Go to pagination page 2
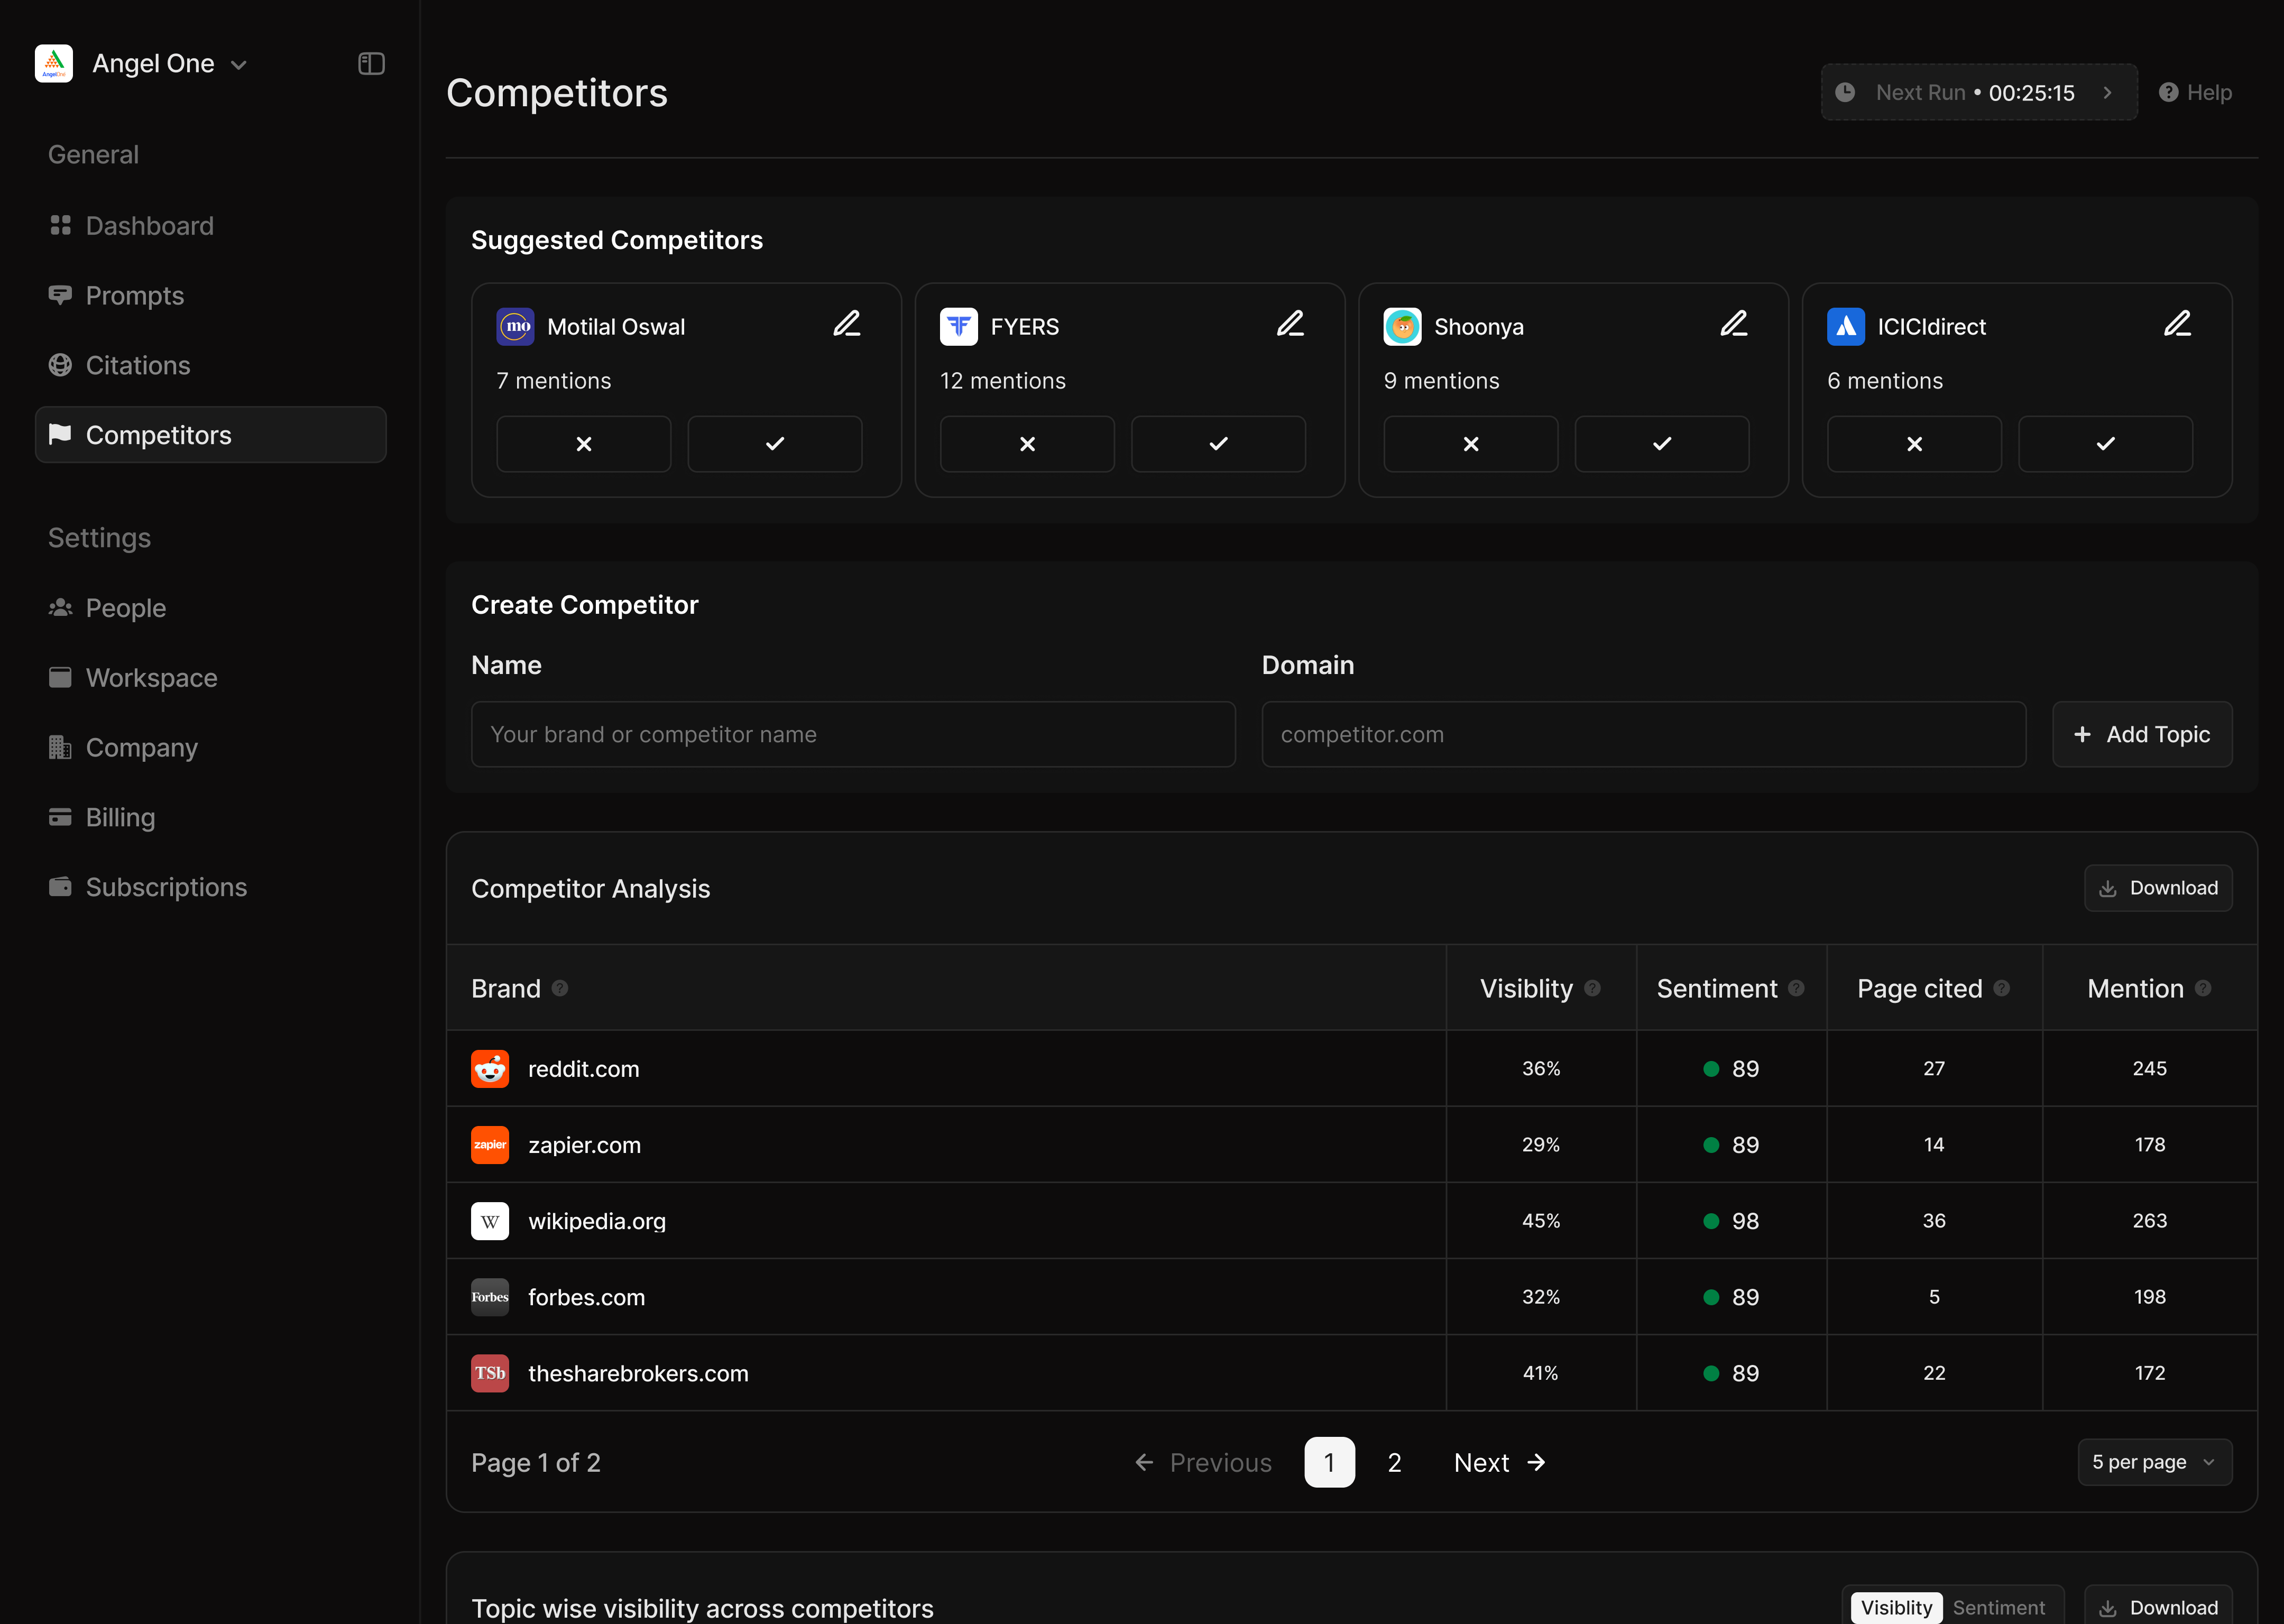 point(1394,1462)
